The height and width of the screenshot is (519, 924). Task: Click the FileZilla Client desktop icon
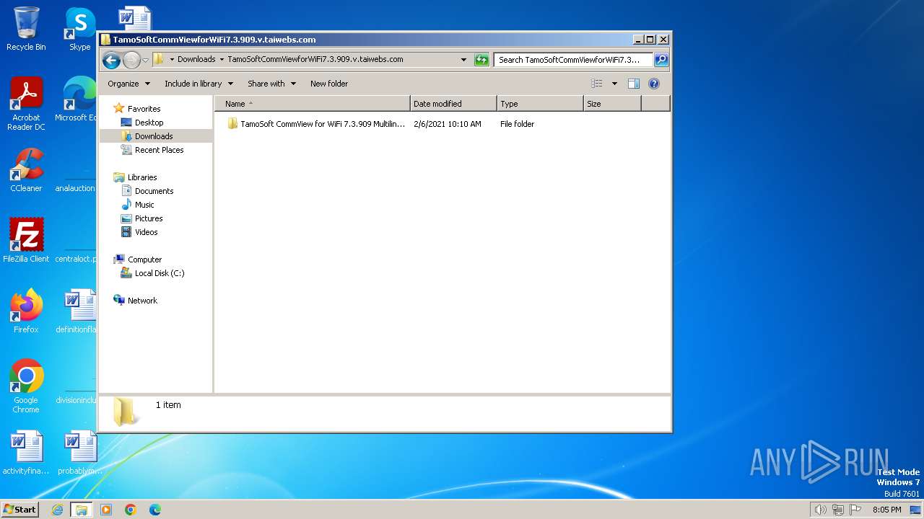tap(26, 241)
